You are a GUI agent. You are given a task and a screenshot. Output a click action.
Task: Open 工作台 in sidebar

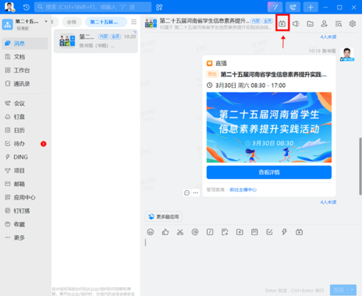pyautogui.click(x=25, y=70)
